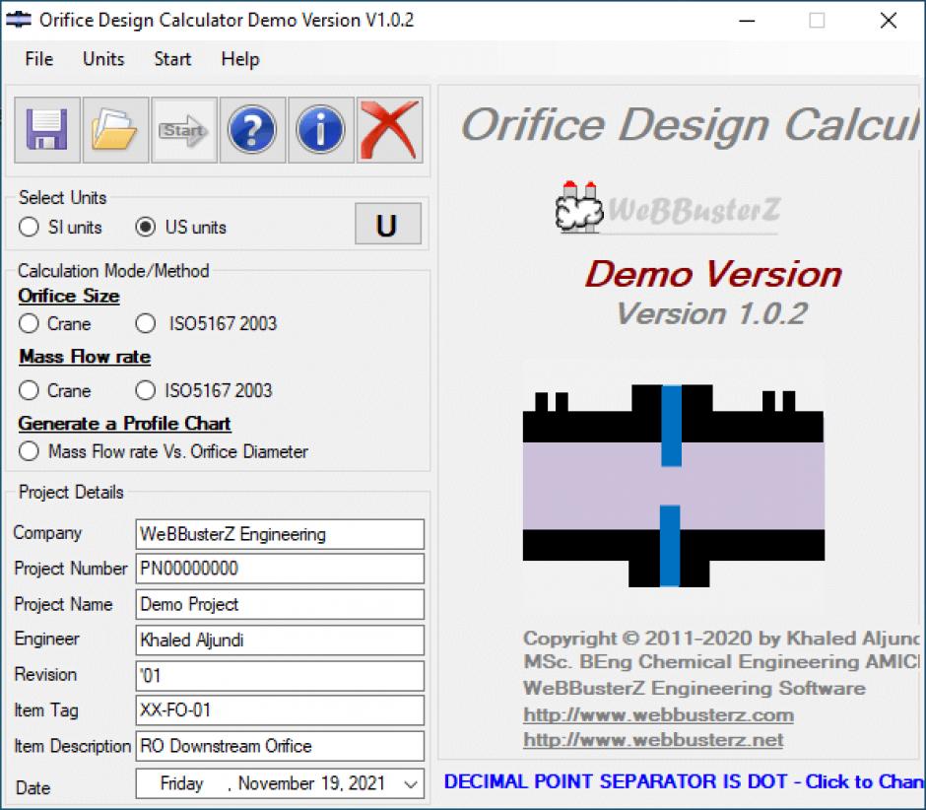Edit the Revision field

click(x=280, y=675)
